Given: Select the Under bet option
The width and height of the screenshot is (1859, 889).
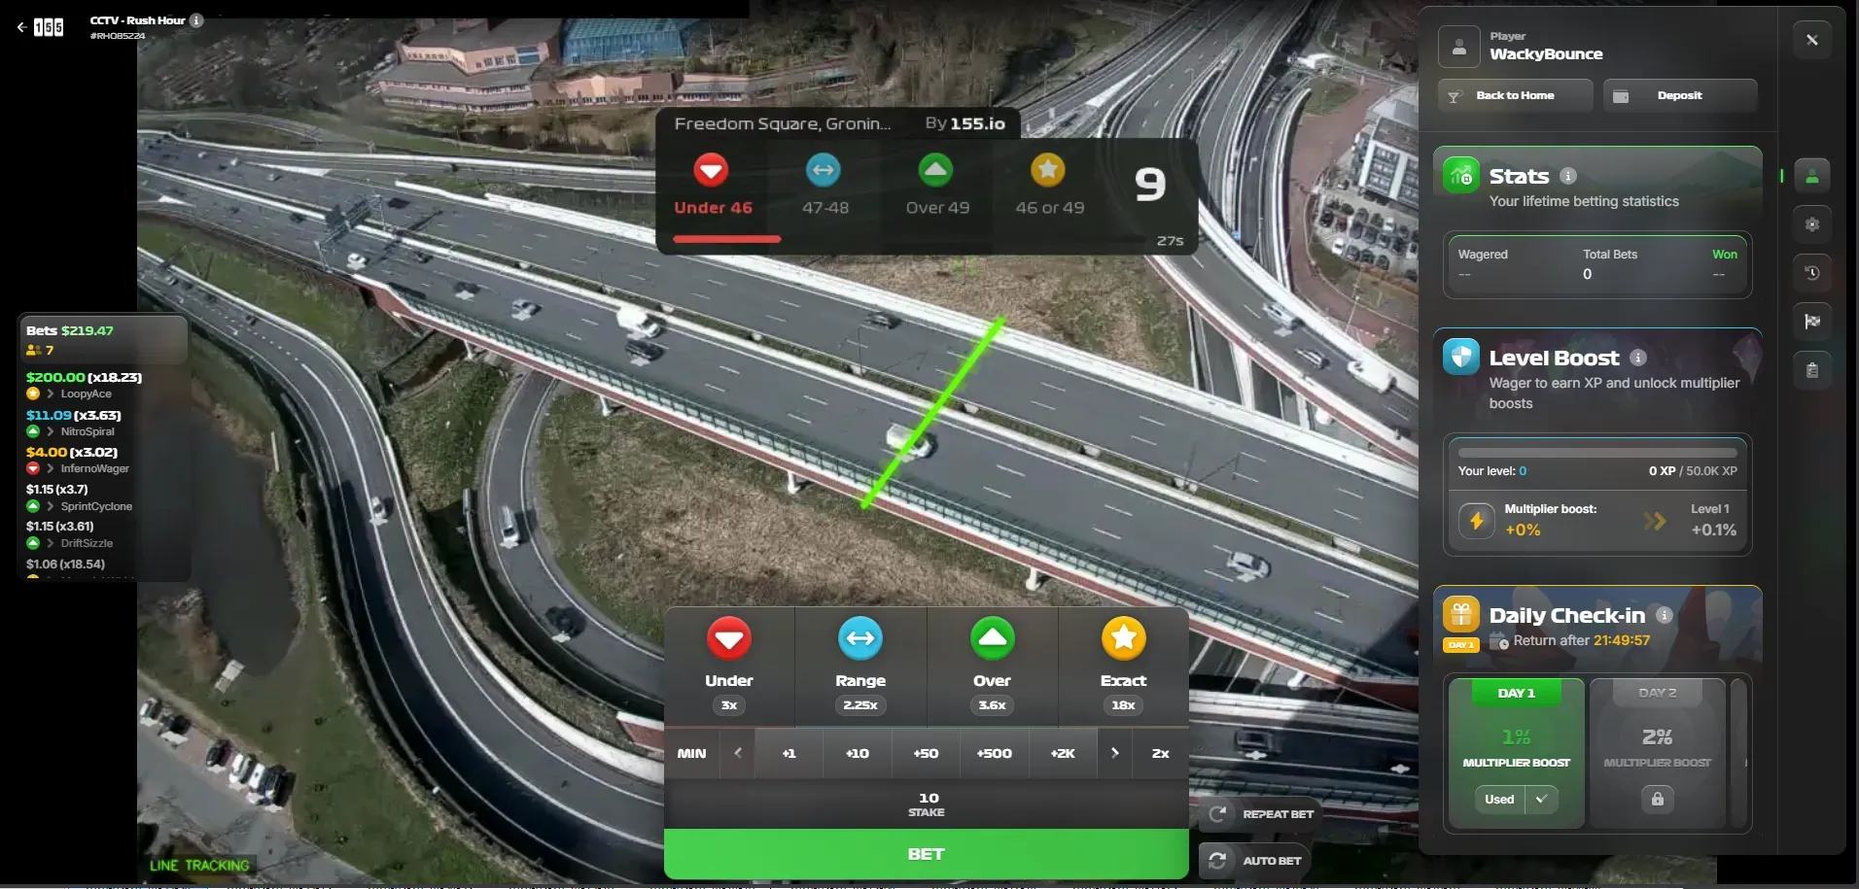Looking at the screenshot, I should pyautogui.click(x=729, y=667).
